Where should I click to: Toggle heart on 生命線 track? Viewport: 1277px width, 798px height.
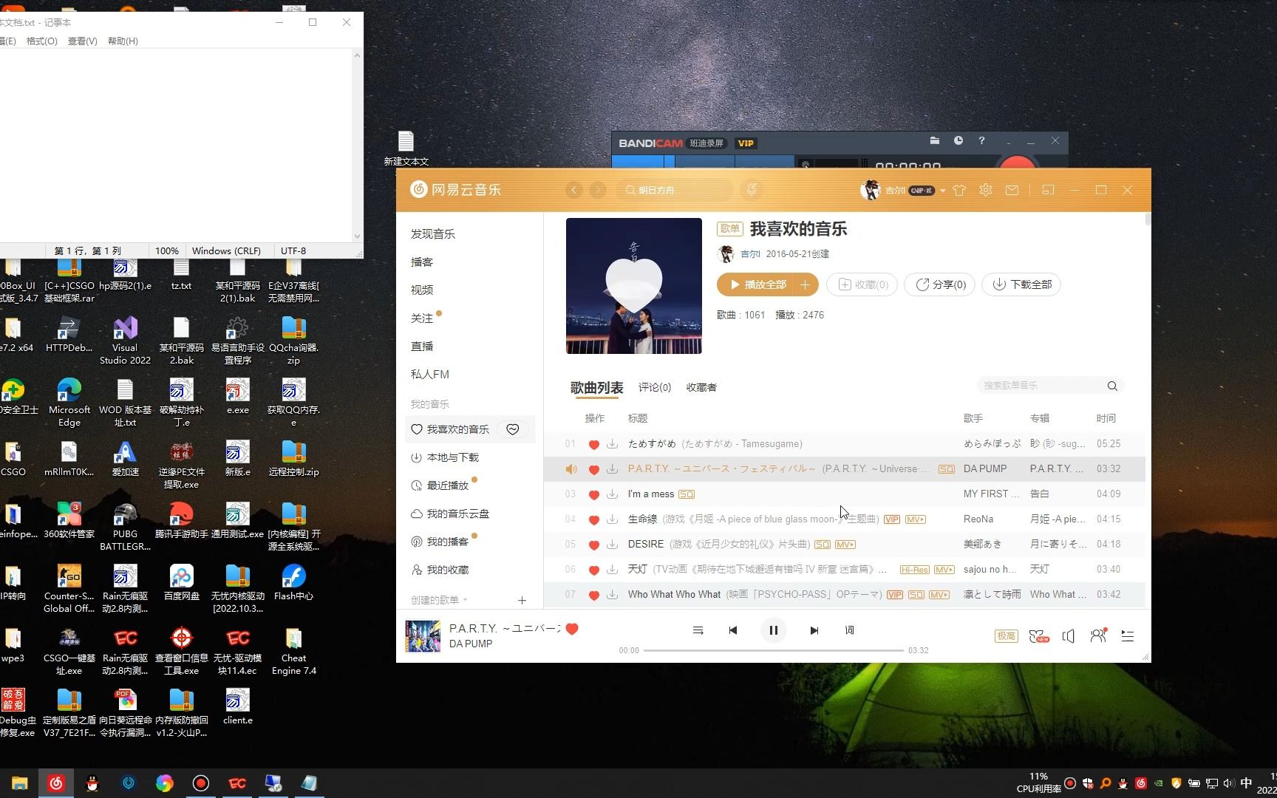click(593, 519)
